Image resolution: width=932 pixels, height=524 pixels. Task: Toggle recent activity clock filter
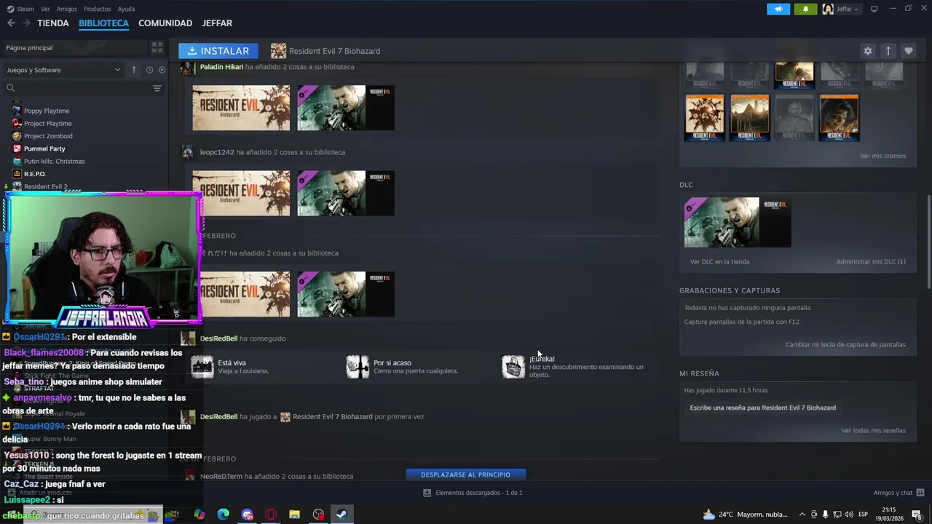pos(149,70)
